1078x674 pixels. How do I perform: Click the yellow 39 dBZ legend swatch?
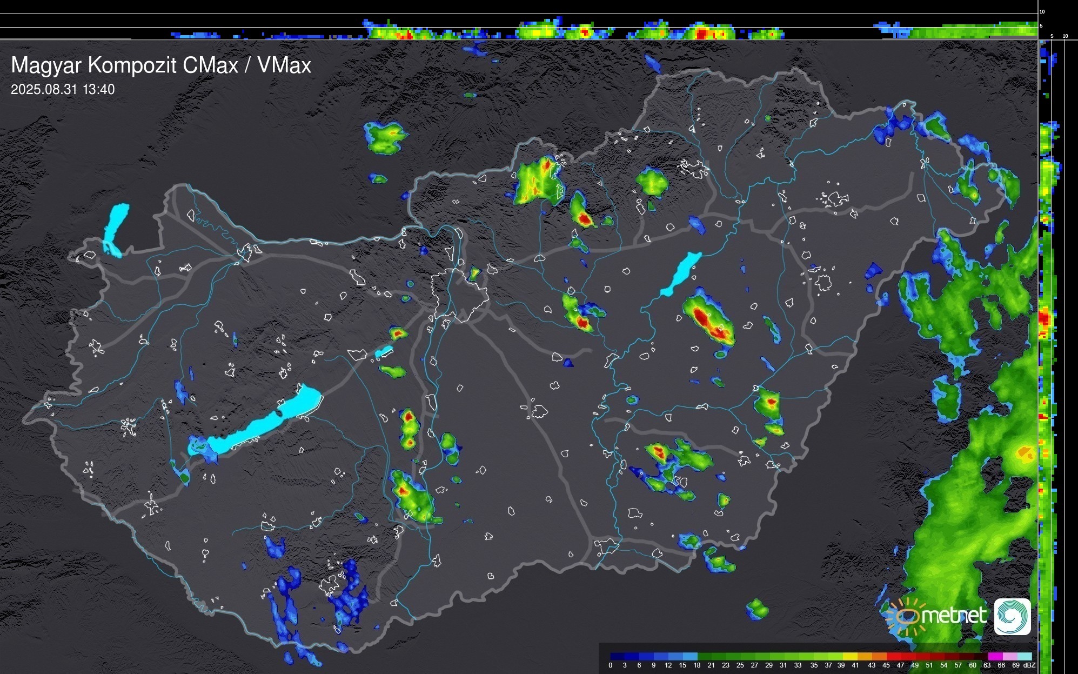(849, 656)
